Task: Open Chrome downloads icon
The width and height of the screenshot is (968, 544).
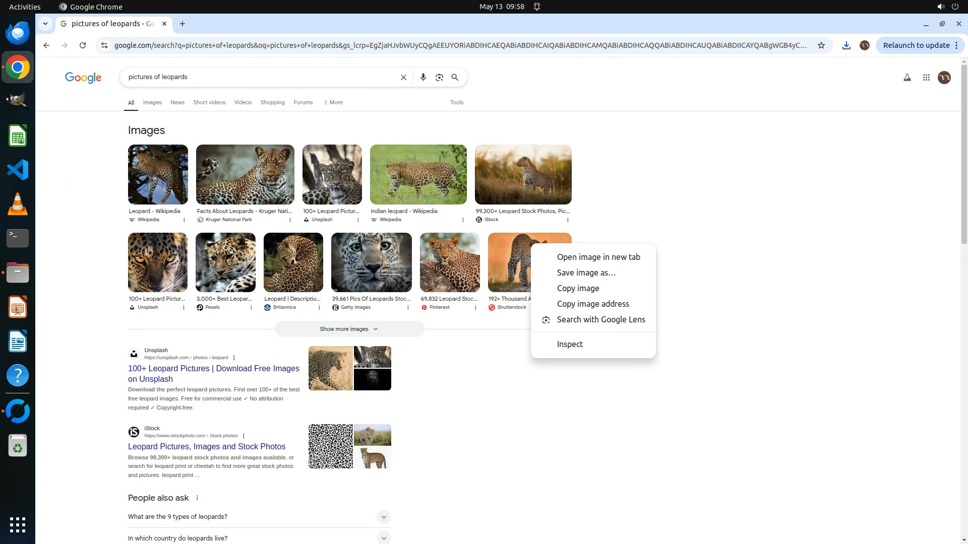Action: (x=846, y=45)
